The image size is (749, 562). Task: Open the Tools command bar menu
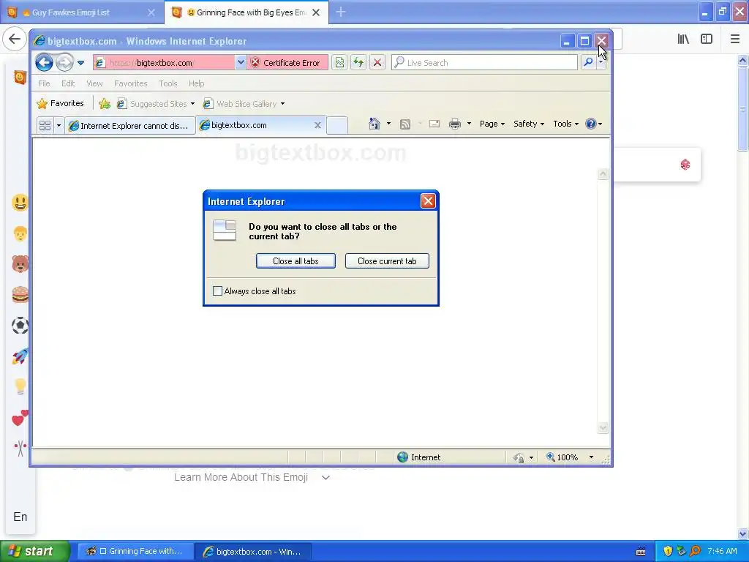pos(565,124)
